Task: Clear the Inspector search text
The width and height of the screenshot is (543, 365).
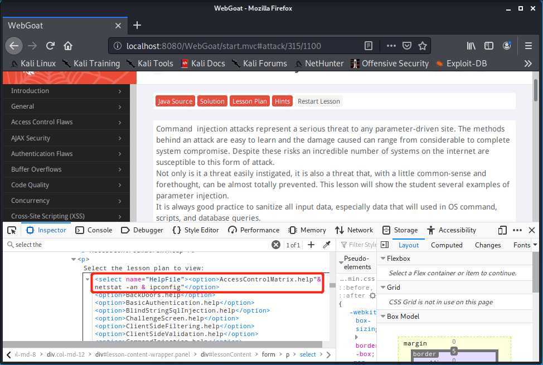Action: tap(276, 245)
